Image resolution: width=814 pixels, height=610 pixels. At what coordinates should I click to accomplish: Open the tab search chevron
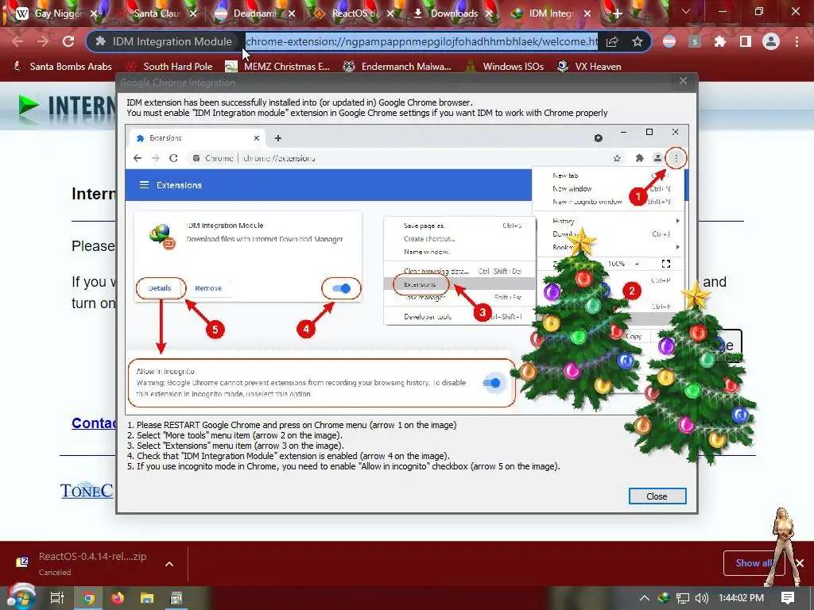point(686,11)
